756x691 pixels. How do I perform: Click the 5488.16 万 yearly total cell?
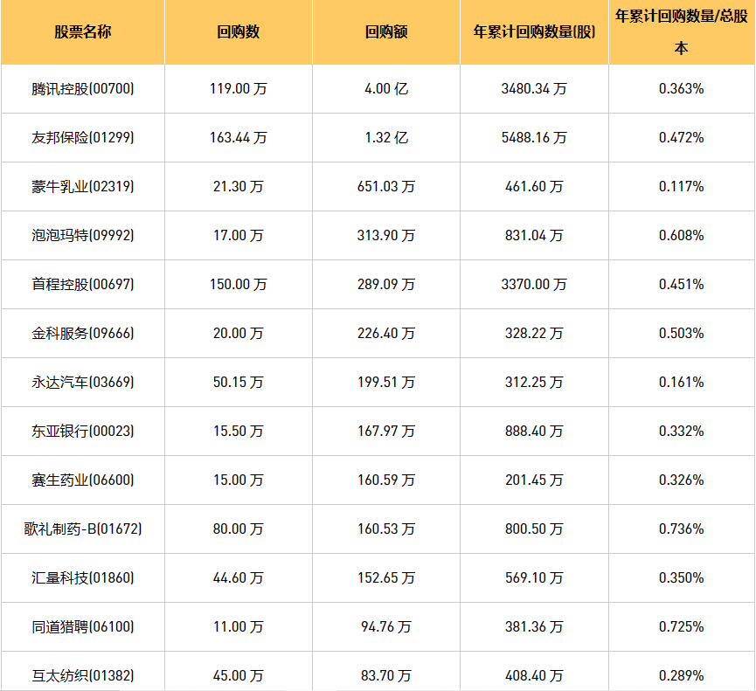click(534, 138)
